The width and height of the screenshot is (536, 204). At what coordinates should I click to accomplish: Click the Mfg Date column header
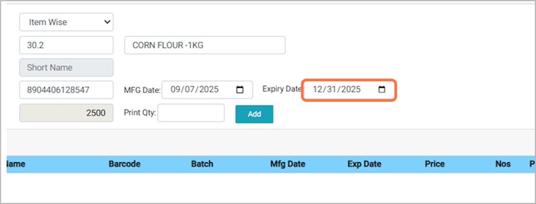(287, 164)
